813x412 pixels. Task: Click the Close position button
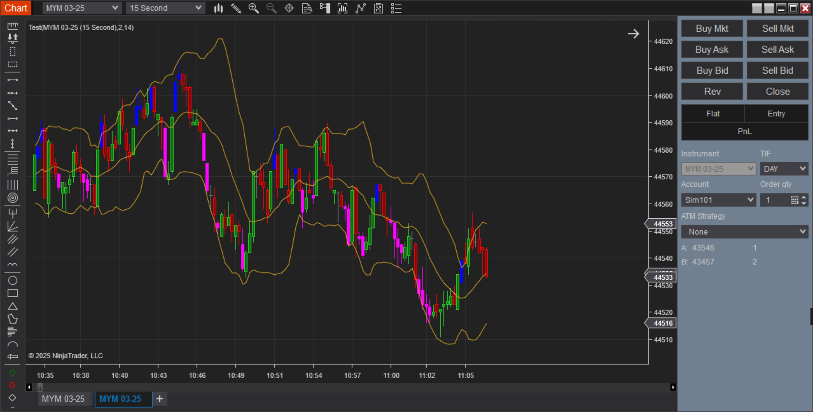click(x=777, y=92)
